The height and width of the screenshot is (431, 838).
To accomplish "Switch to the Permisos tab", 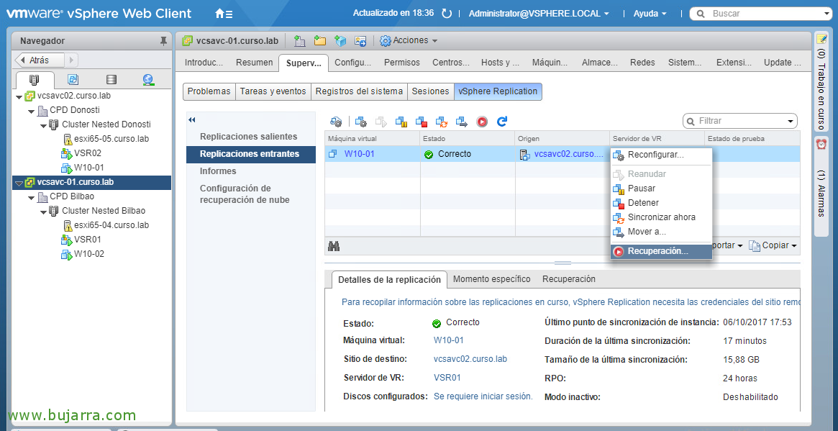I will click(x=402, y=63).
